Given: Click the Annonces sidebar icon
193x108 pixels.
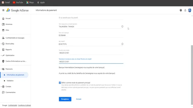Looking at the screenshot, I should tap(3, 24).
